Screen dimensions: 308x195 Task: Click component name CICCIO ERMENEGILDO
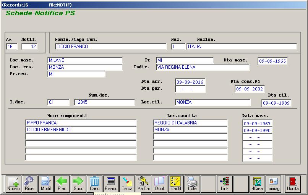[x=81, y=130]
